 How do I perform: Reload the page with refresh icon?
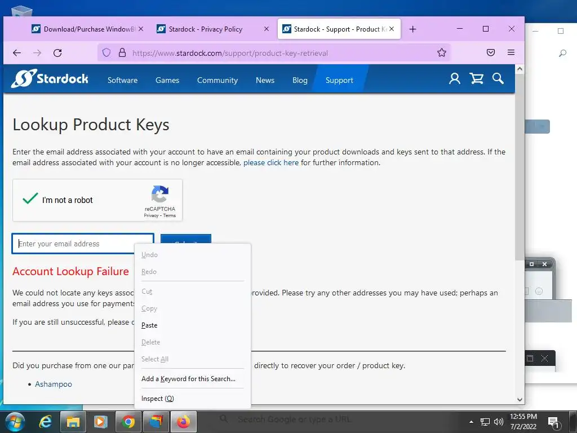(57, 53)
